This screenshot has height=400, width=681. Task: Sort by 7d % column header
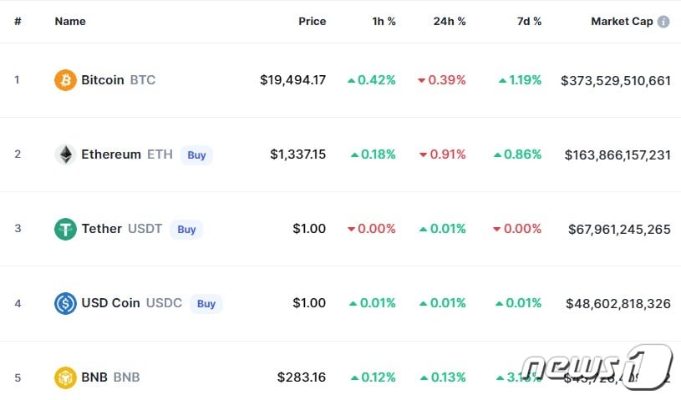coord(529,22)
